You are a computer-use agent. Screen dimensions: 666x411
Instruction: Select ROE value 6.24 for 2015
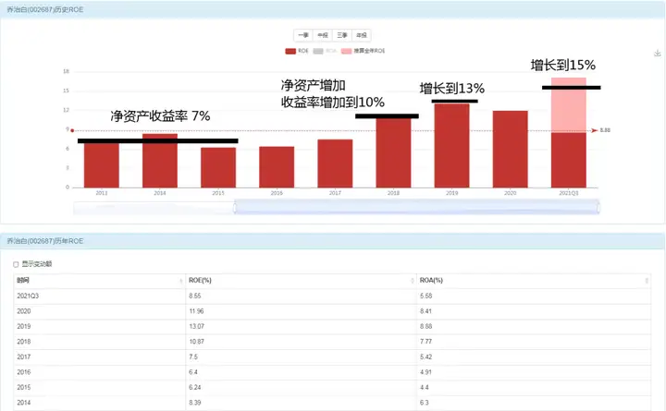click(195, 387)
